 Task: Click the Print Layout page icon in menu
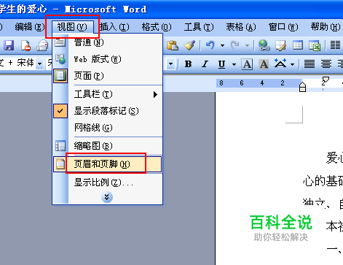[60, 76]
